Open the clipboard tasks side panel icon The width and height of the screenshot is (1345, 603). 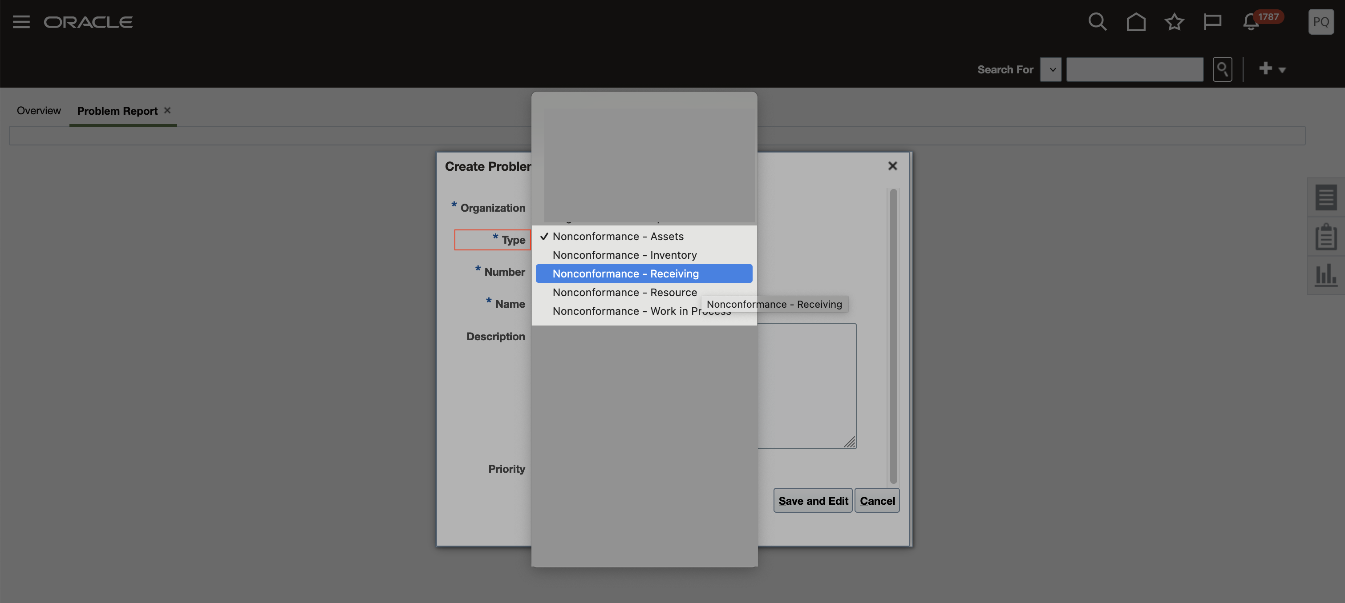[1326, 237]
